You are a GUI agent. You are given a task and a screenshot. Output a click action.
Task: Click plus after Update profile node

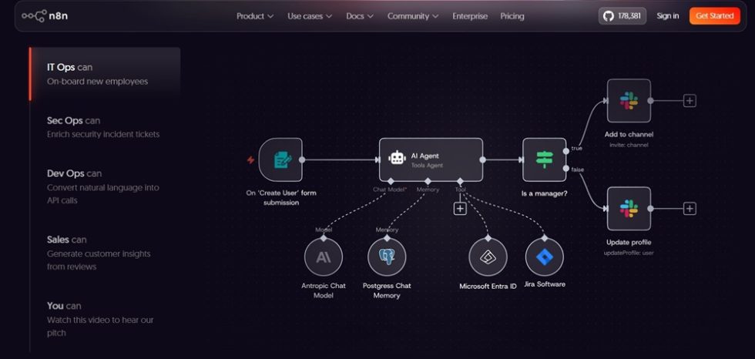click(690, 208)
